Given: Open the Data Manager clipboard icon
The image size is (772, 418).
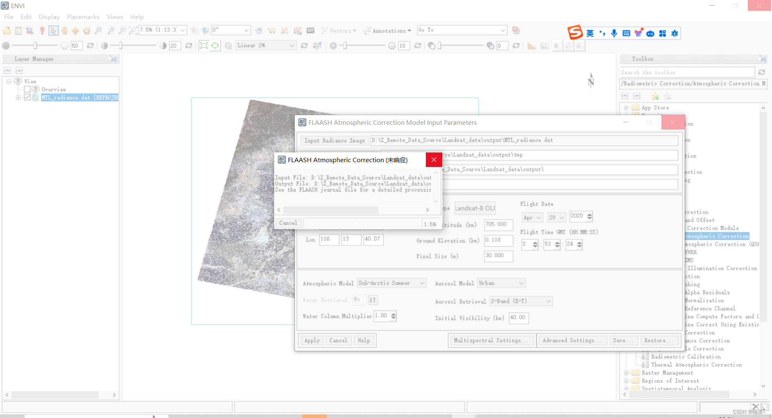Looking at the screenshot, I should point(18,31).
